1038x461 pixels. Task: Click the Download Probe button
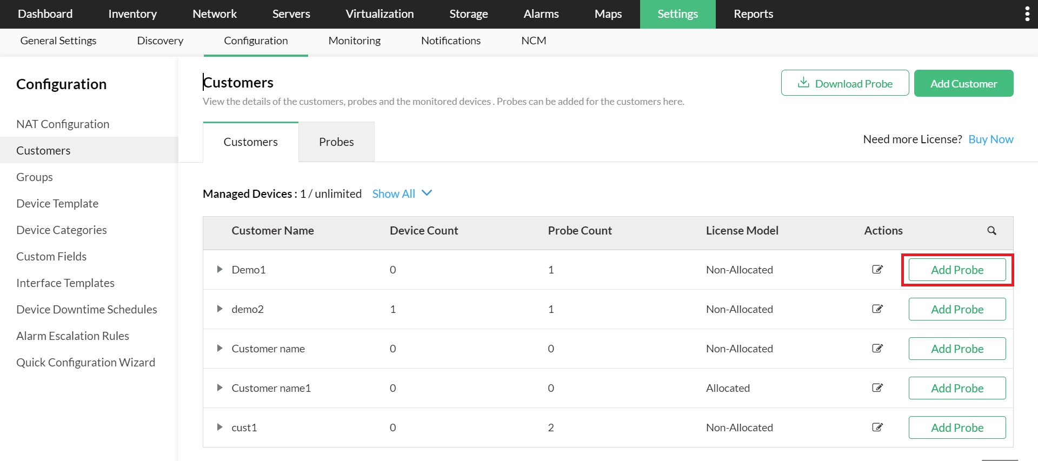(844, 83)
